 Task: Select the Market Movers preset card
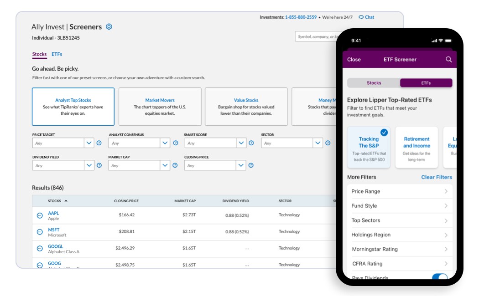pos(160,107)
